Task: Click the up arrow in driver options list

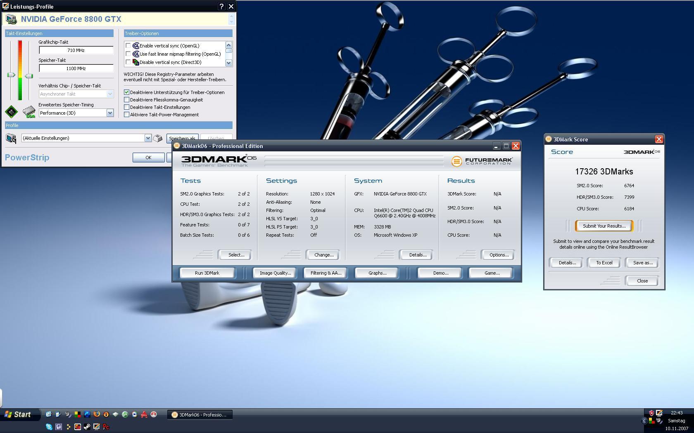Action: tap(229, 45)
